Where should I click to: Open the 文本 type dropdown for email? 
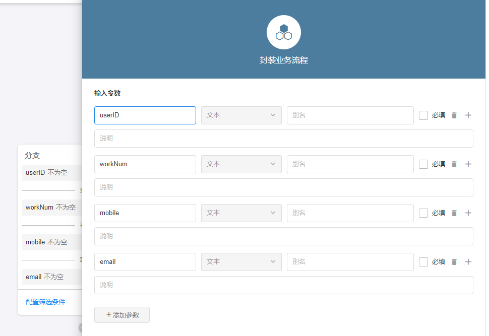(x=241, y=262)
